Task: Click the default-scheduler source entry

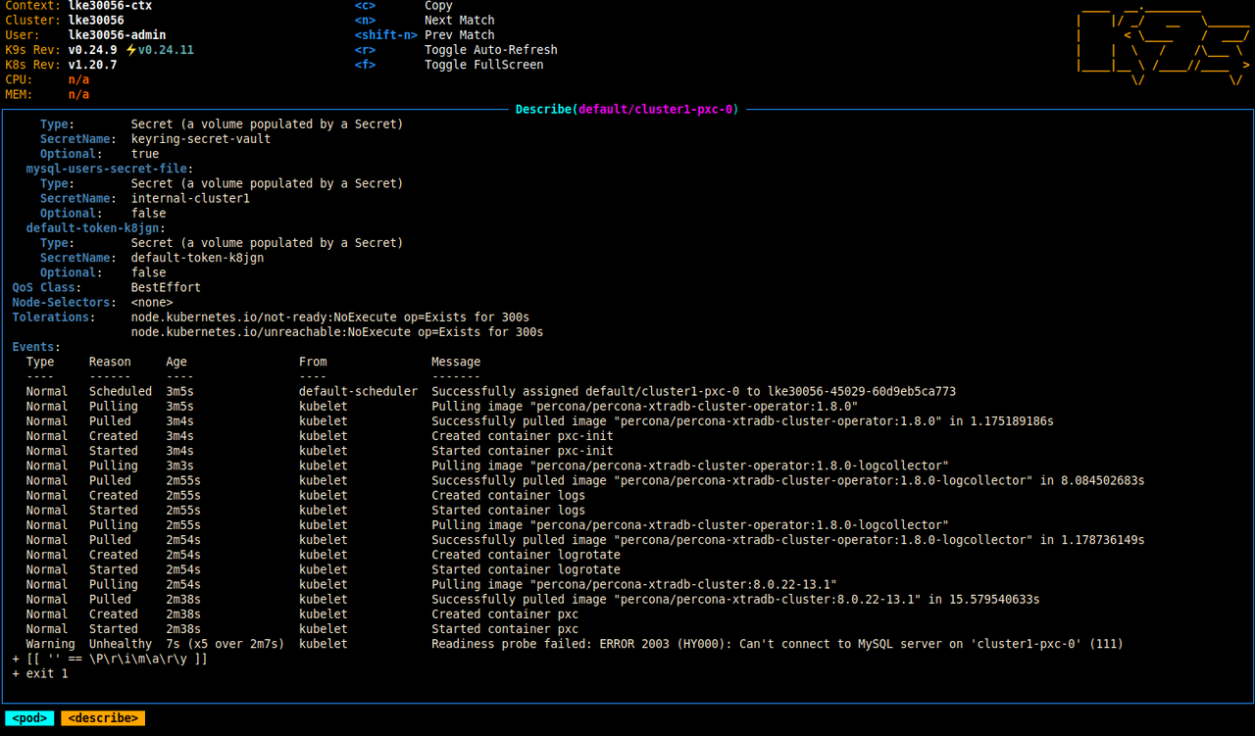Action: pos(358,392)
